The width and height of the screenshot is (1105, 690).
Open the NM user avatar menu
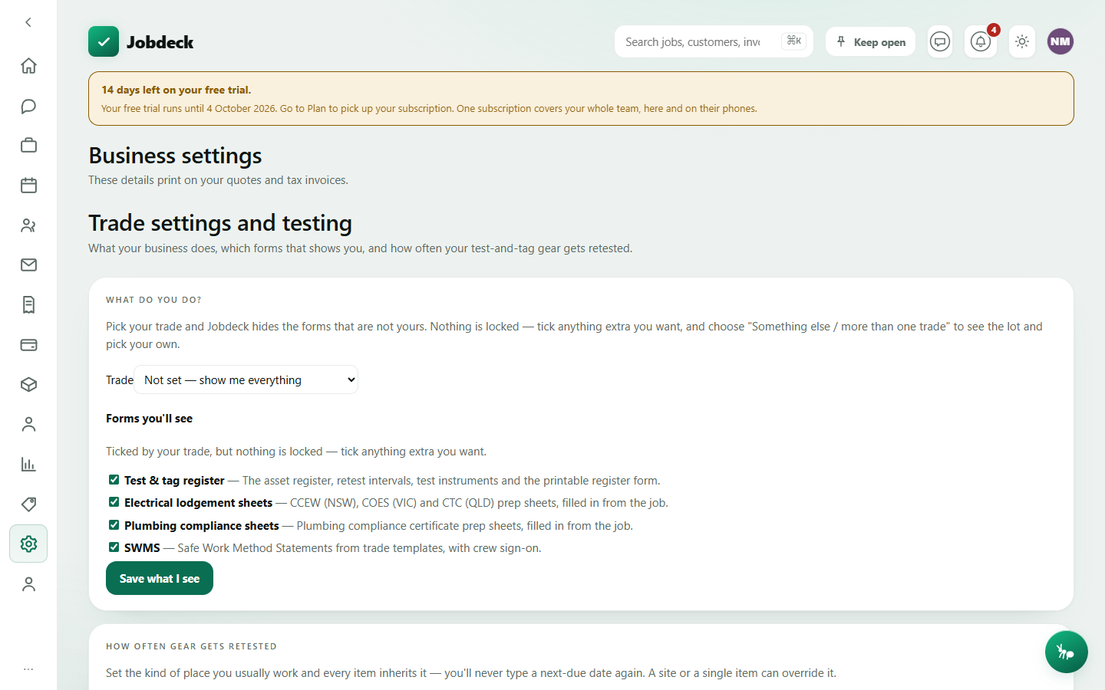1060,41
